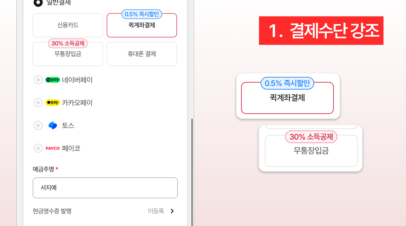This screenshot has height=226, width=406.
Task: Click the Naver Pay green icon
Action: (x=52, y=80)
